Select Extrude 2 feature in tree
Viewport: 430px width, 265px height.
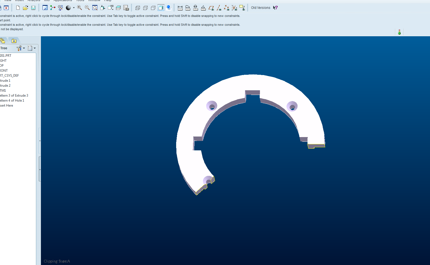tap(5, 86)
